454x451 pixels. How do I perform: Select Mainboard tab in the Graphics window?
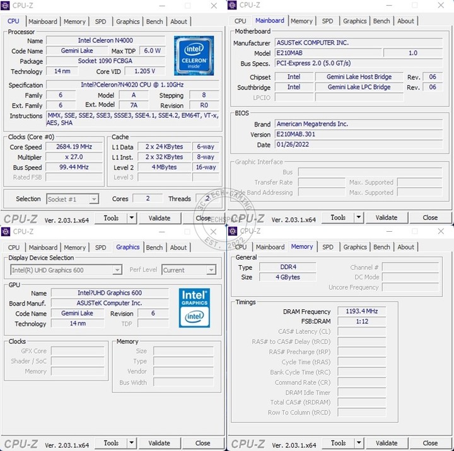[43, 248]
